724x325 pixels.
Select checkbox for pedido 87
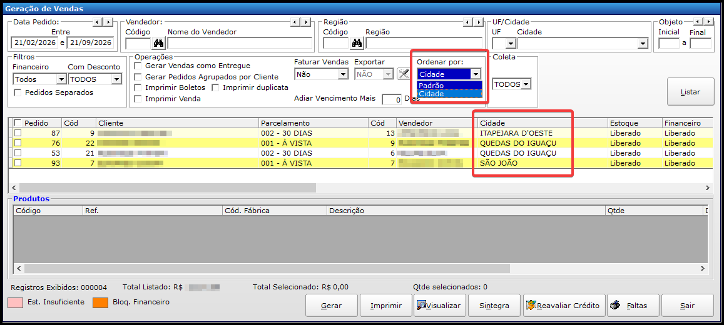(x=18, y=132)
